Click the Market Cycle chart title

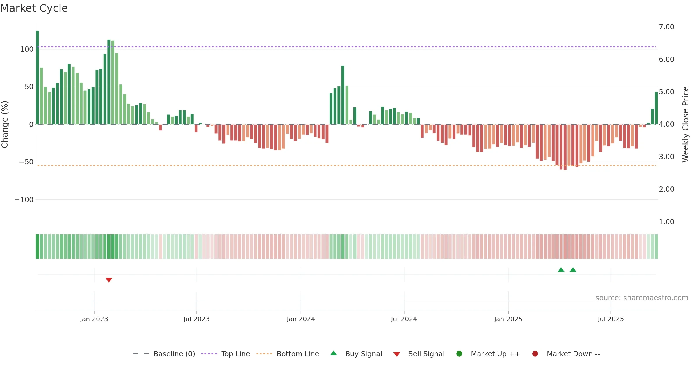[34, 8]
